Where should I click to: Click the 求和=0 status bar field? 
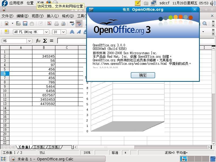(176, 153)
